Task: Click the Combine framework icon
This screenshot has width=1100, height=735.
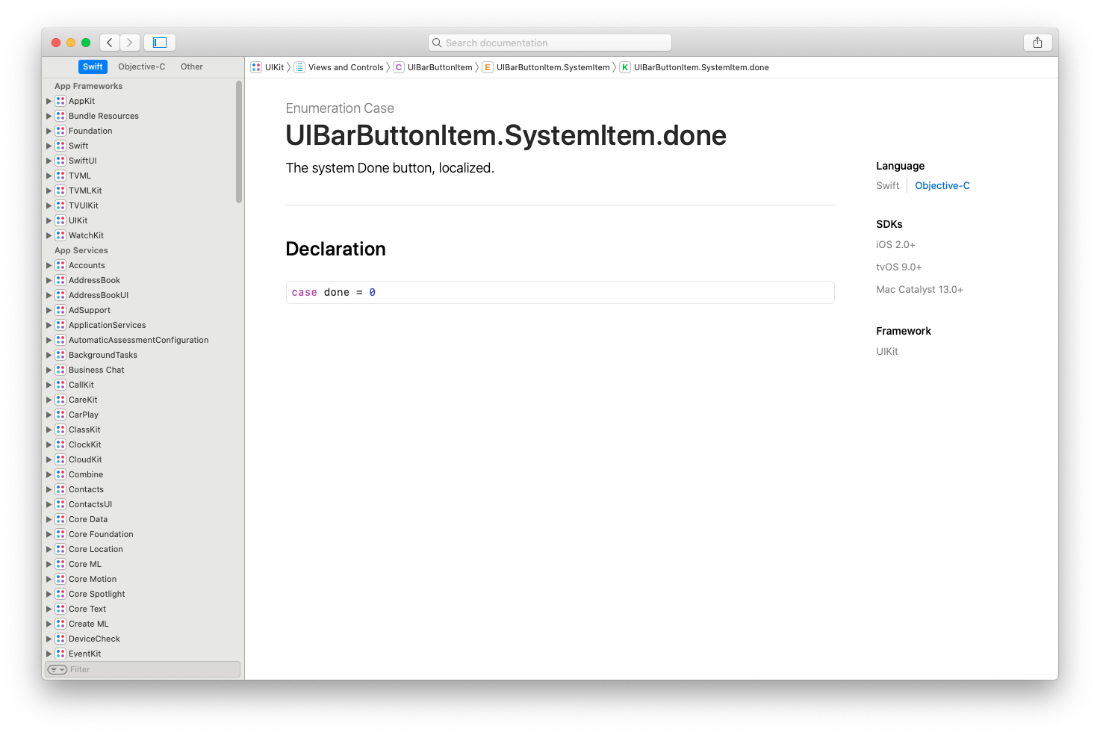Action: [x=60, y=474]
